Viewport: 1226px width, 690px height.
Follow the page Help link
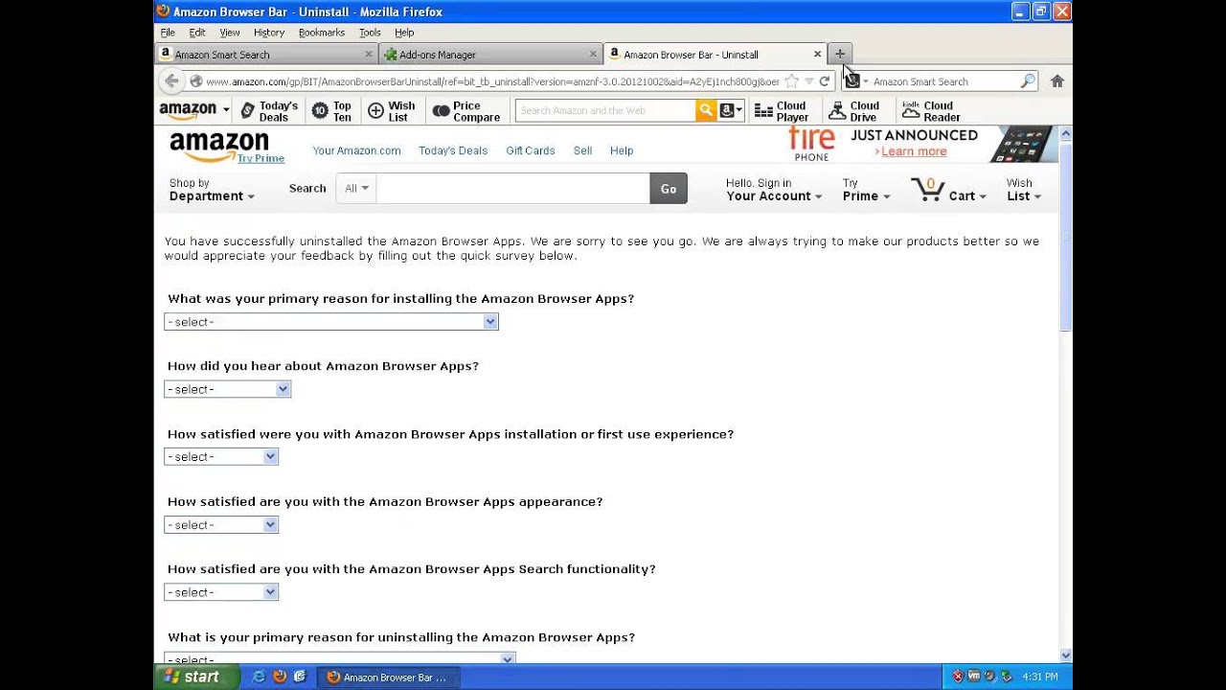[x=622, y=150]
